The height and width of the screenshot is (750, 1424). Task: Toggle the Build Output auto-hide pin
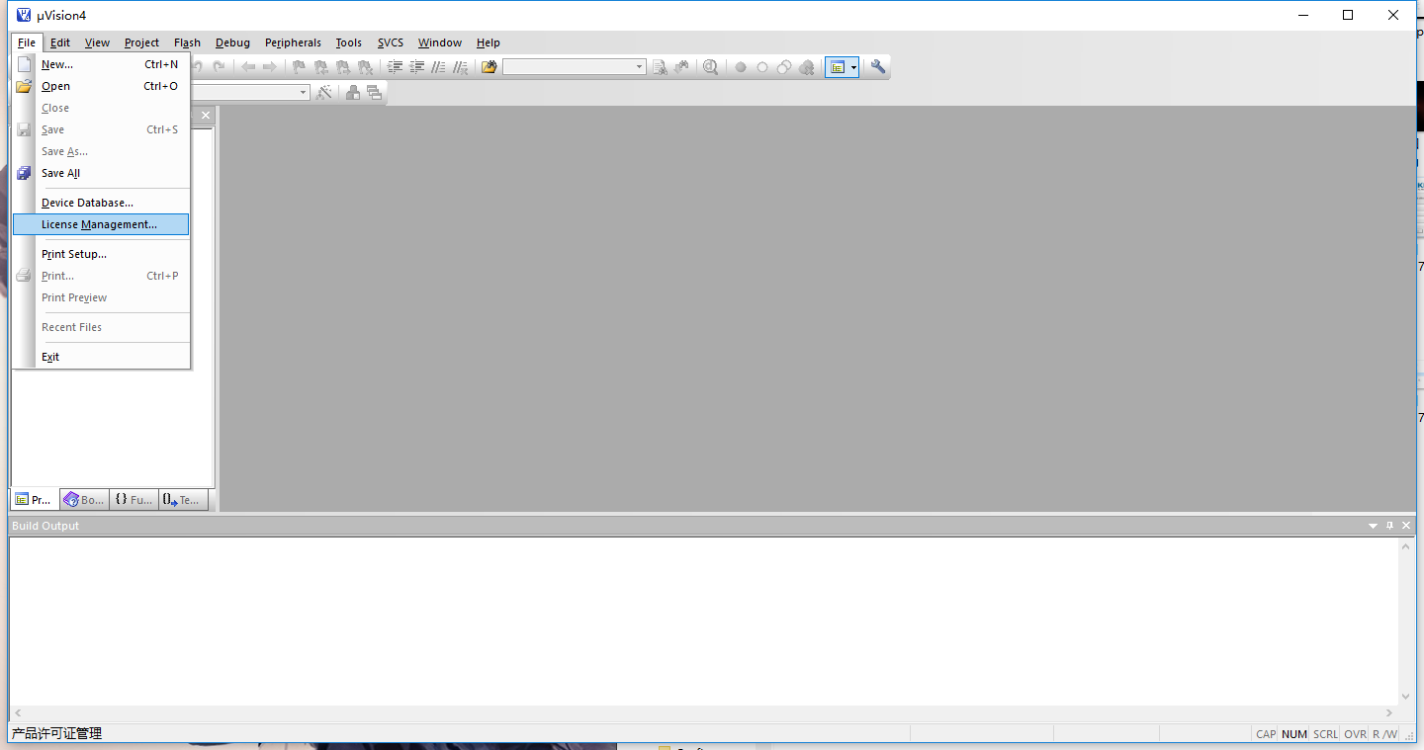pos(1389,526)
